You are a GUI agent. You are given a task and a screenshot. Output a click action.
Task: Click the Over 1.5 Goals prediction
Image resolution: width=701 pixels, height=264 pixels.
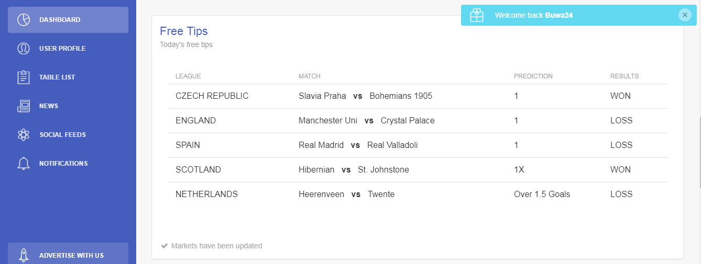point(542,194)
